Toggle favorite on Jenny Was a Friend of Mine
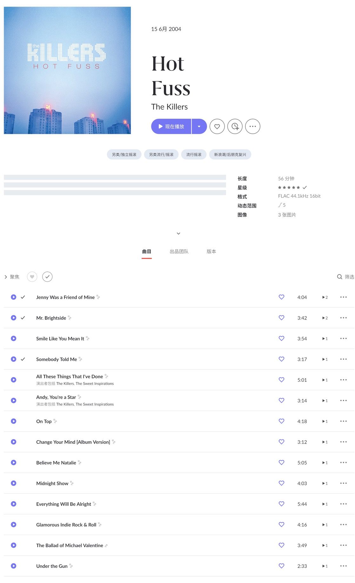 click(281, 297)
